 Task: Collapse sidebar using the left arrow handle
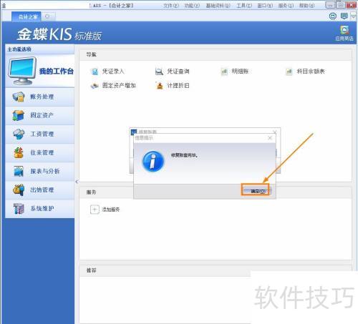(x=77, y=182)
